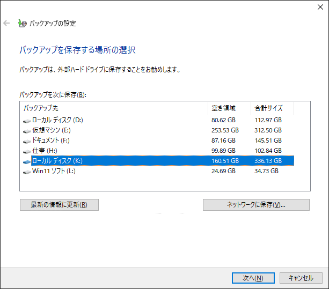This screenshot has height=289, width=329.
Task: Select ローカル ディスク (K:) row
Action: point(158,161)
